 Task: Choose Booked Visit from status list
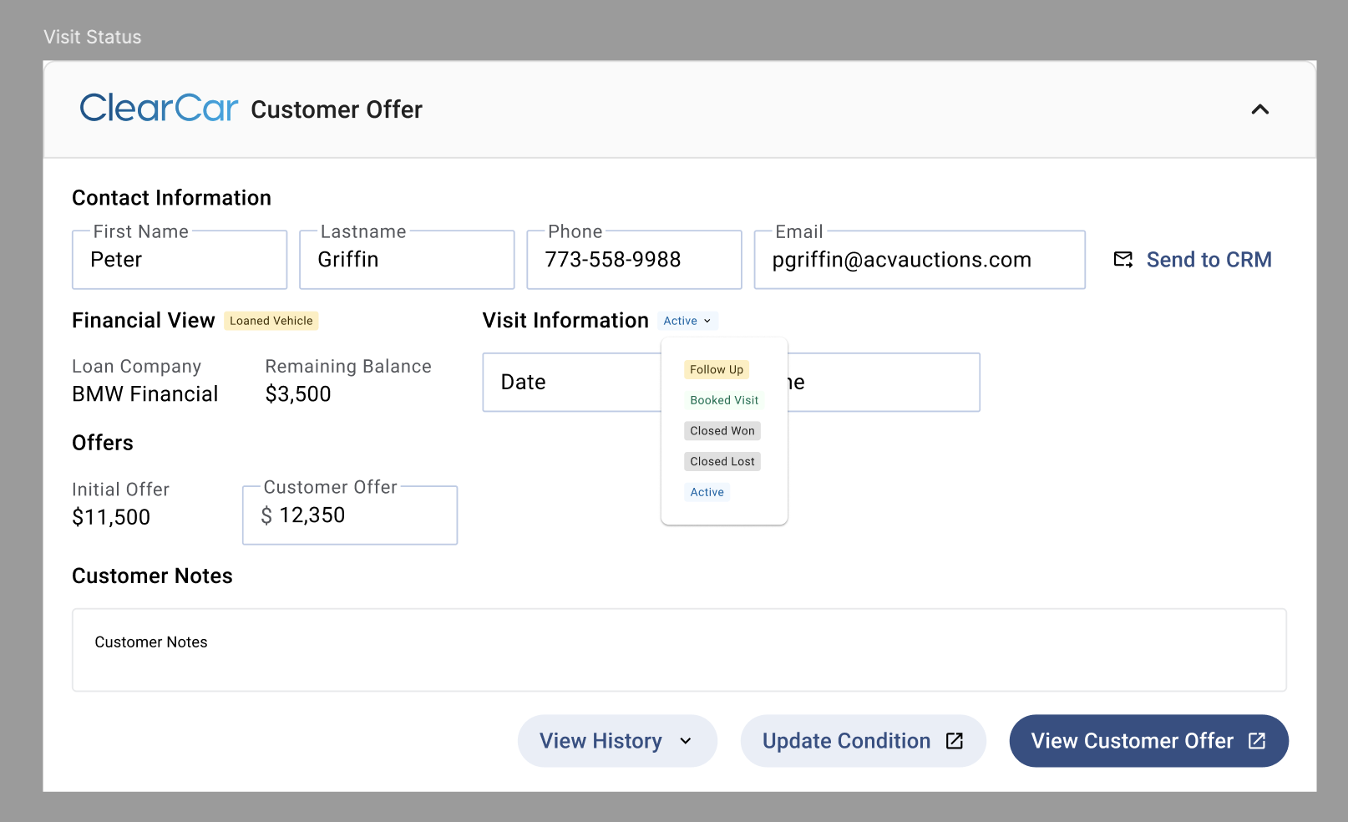723,400
